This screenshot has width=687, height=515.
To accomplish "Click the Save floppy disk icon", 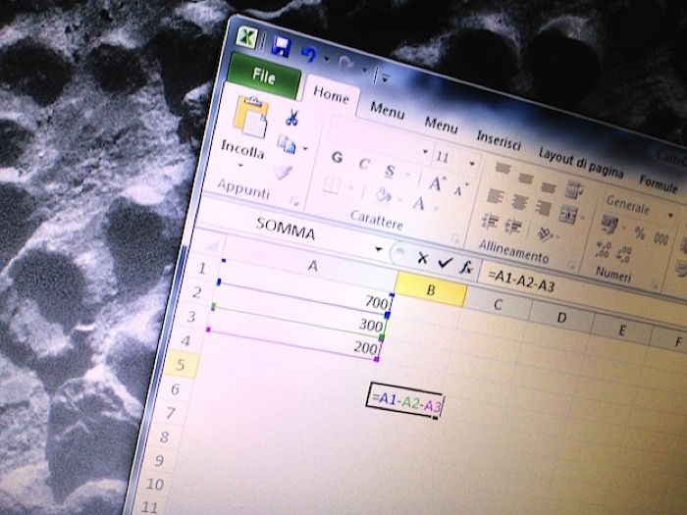I will 282,47.
